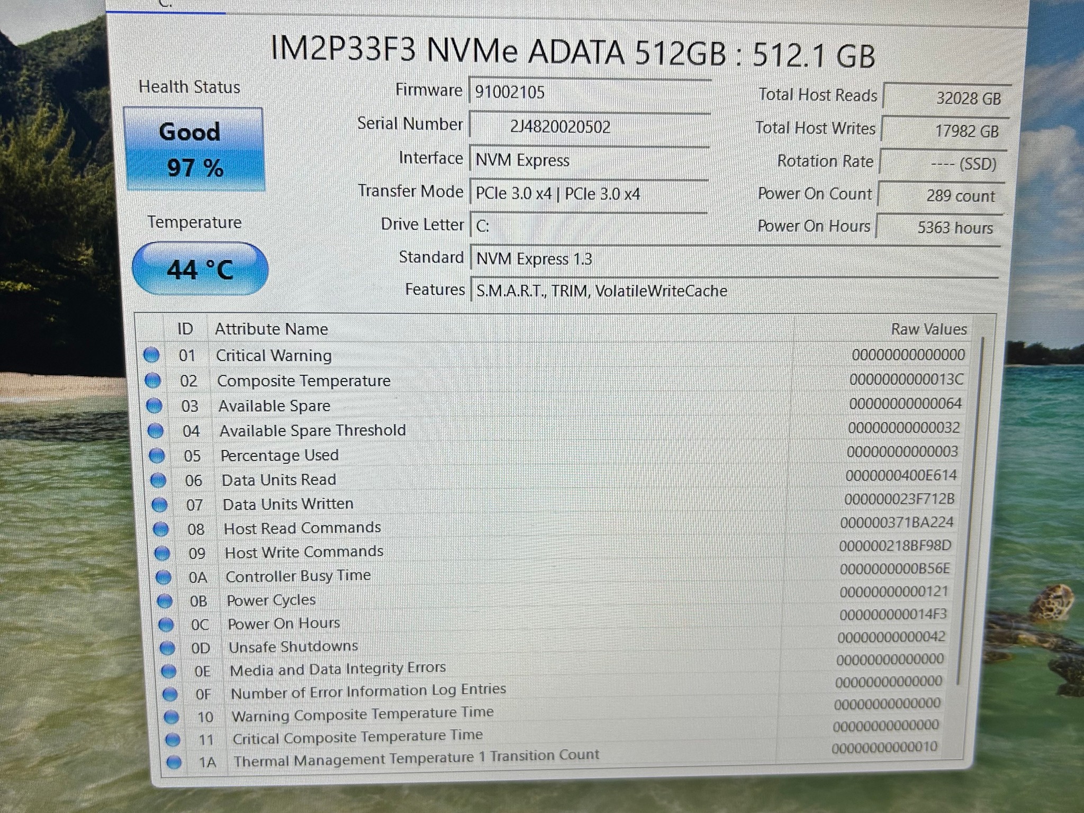
Task: Click the status dot for Critical Composite Temperature Time
Action: point(173,739)
